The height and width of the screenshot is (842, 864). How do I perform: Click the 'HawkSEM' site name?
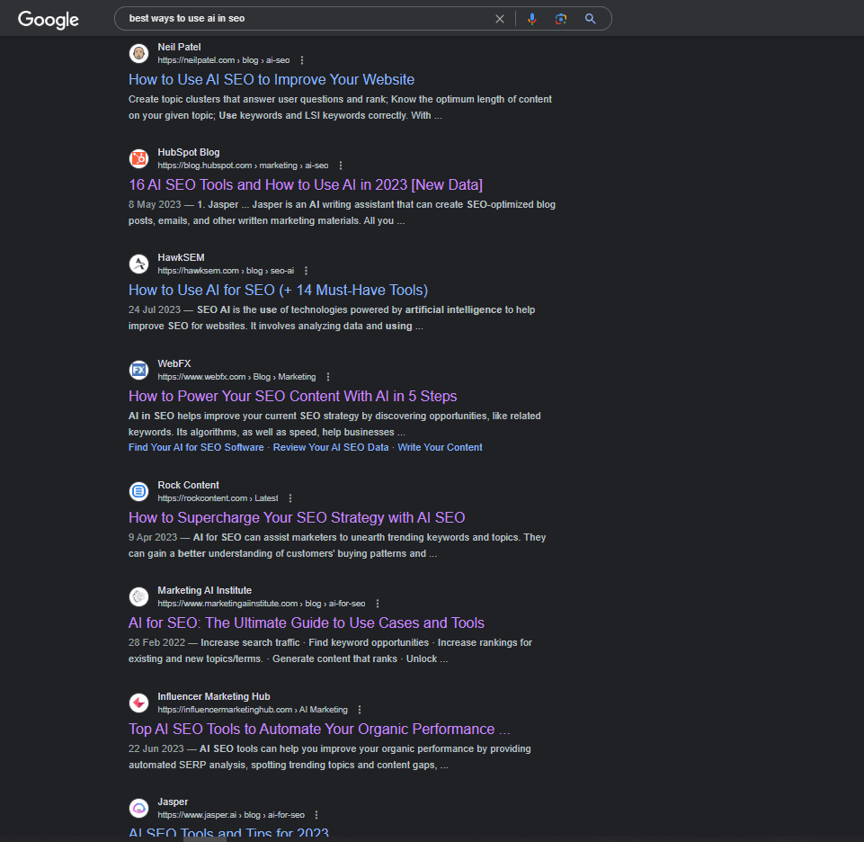tap(181, 257)
